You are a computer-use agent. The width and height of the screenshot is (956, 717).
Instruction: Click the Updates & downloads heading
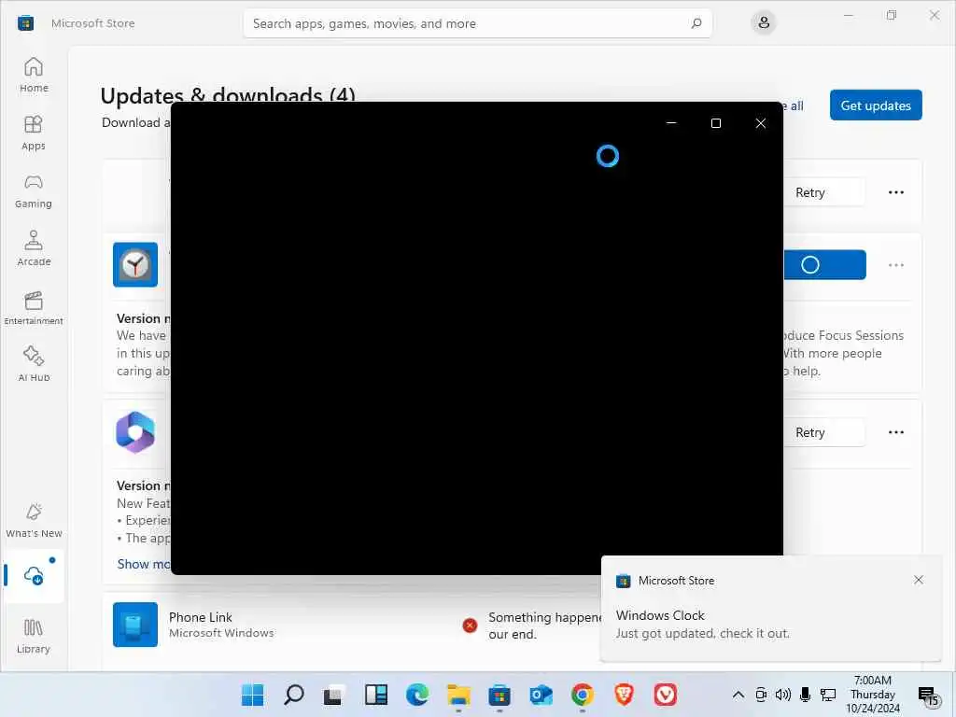click(x=228, y=95)
